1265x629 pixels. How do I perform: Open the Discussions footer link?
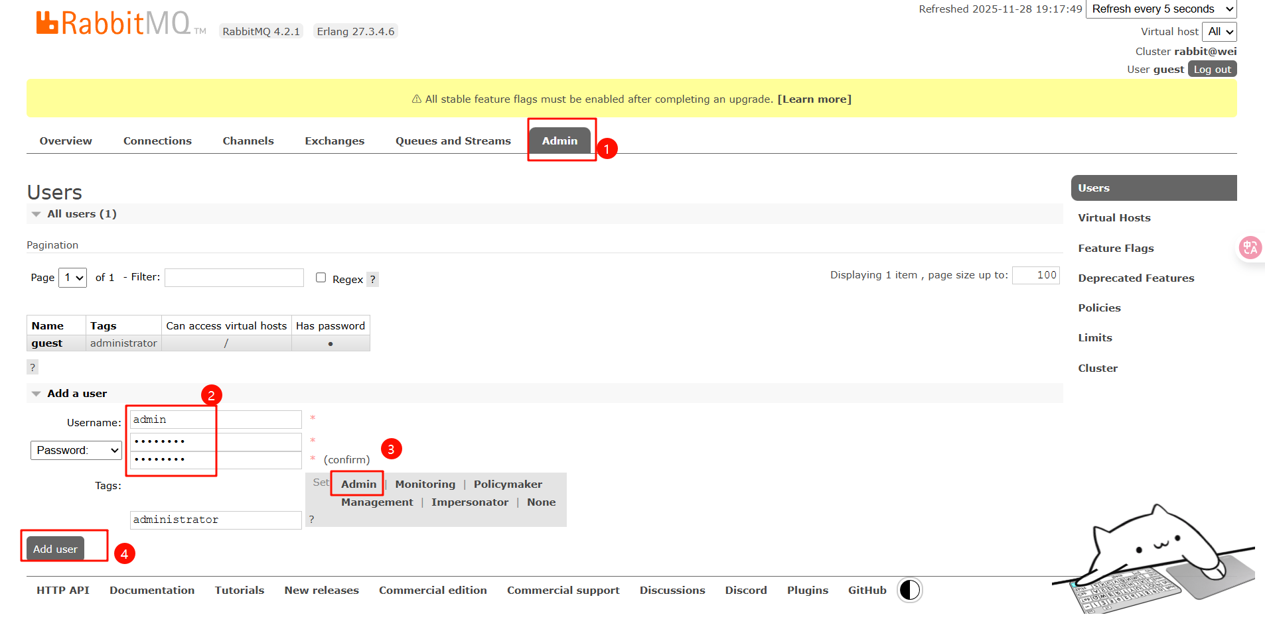672,591
